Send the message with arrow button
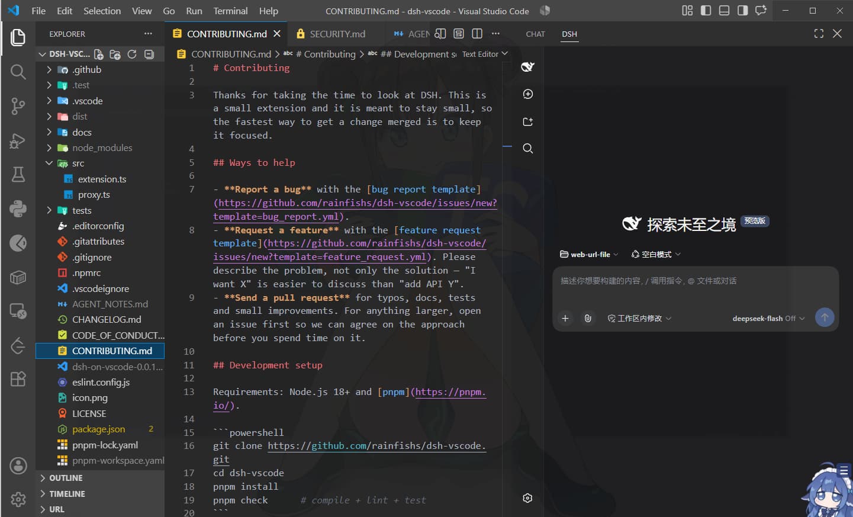 click(x=825, y=317)
